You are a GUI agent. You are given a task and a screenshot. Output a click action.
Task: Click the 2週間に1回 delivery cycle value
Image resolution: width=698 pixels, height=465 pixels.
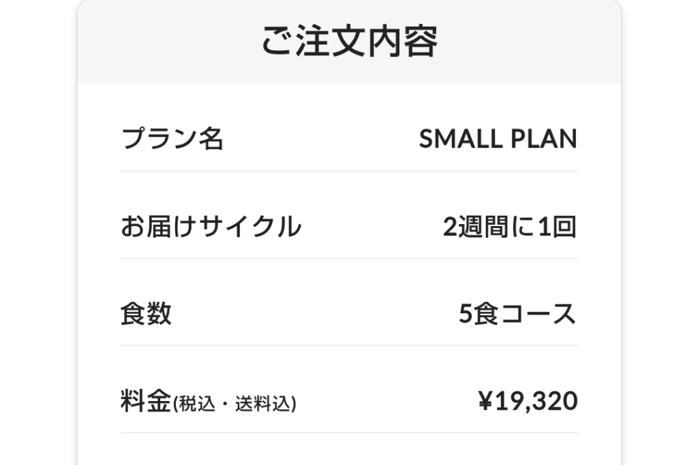click(509, 227)
